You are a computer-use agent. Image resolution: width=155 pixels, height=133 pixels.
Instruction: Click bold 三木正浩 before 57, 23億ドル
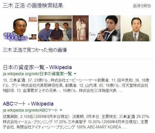(17, 80)
